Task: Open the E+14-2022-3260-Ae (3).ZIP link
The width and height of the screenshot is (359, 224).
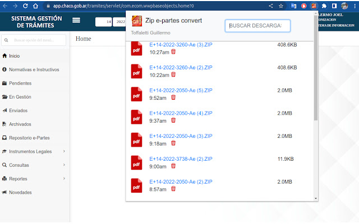Action: click(x=181, y=45)
